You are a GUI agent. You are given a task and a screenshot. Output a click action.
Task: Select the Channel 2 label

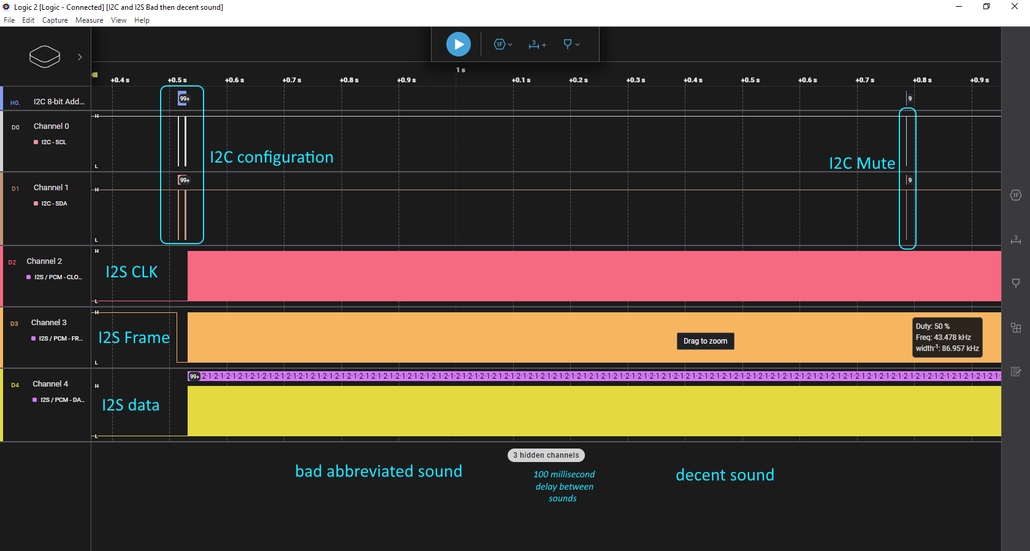(x=44, y=261)
